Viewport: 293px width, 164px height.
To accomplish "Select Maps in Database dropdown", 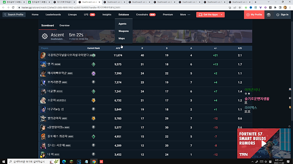I will pos(122,39).
